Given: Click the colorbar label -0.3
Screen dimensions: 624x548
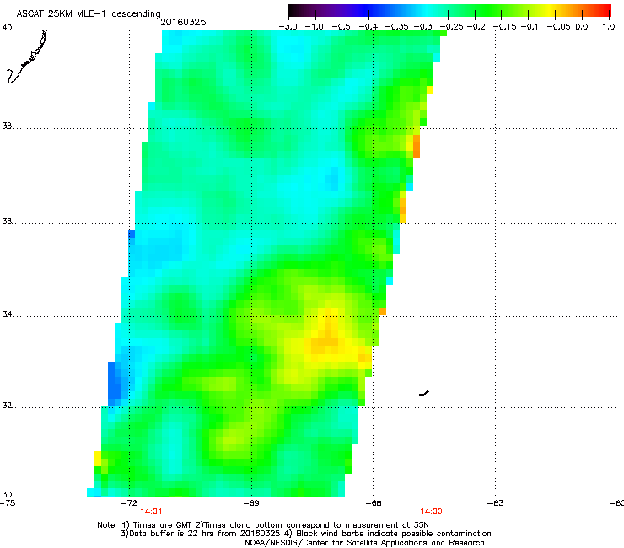Looking at the screenshot, I should click(x=423, y=27).
